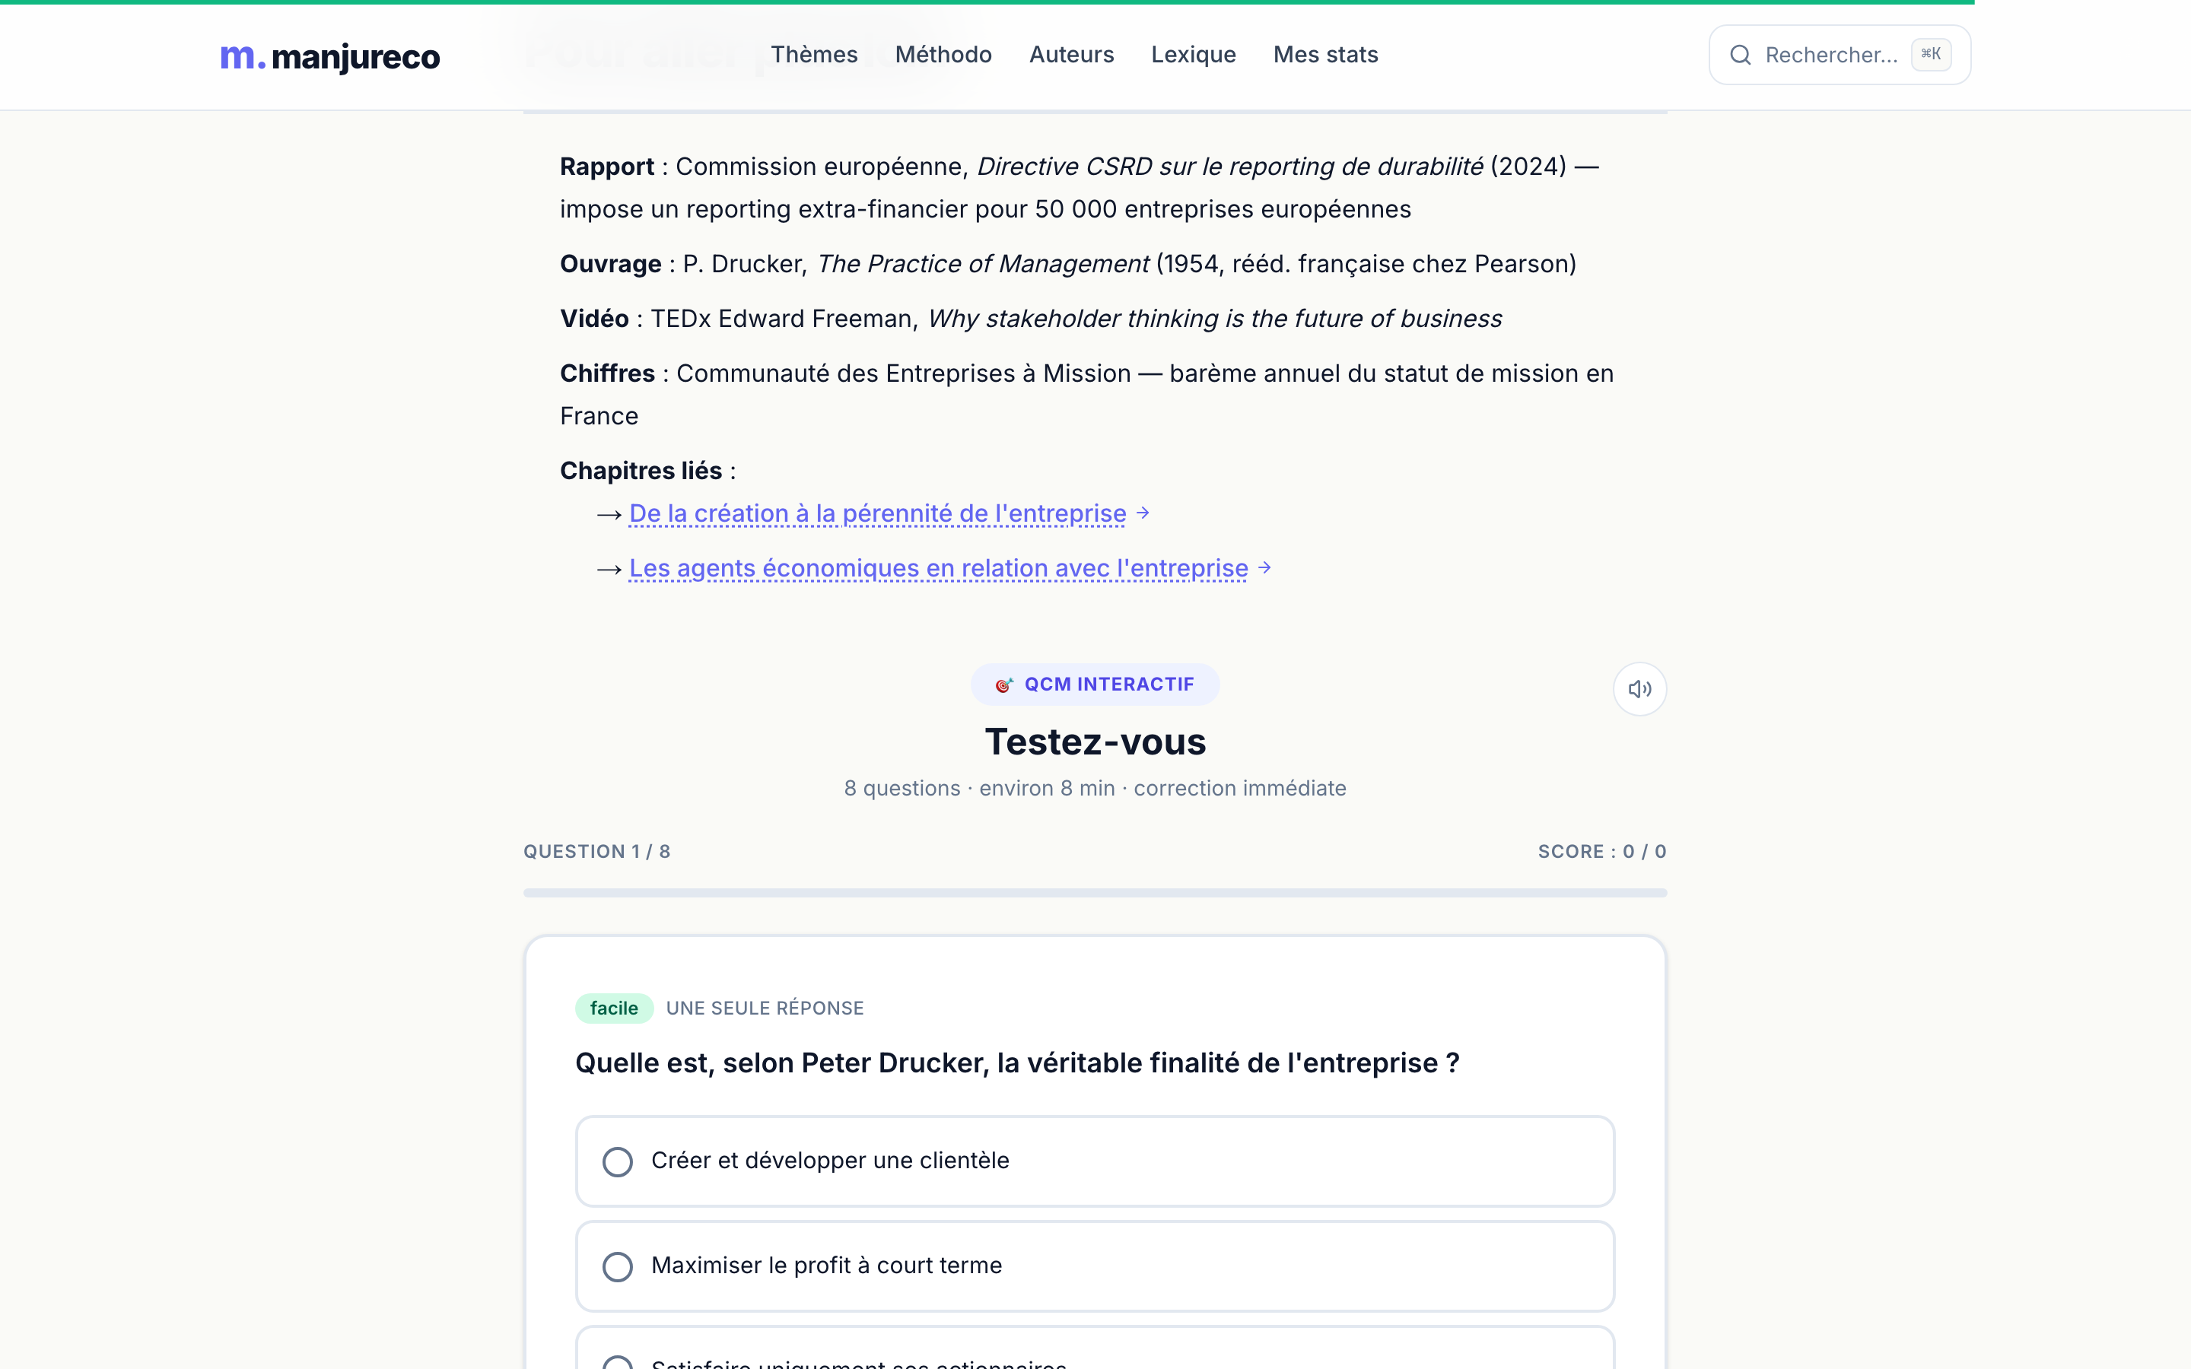Click the manjureco logo

pos(329,56)
